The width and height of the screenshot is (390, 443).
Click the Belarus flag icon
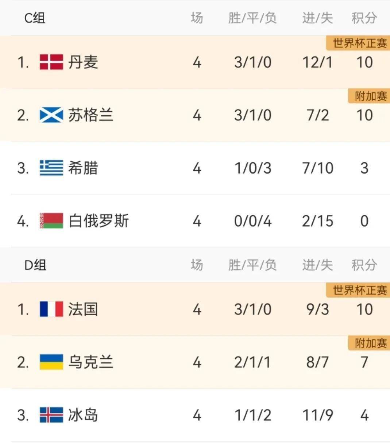51,221
